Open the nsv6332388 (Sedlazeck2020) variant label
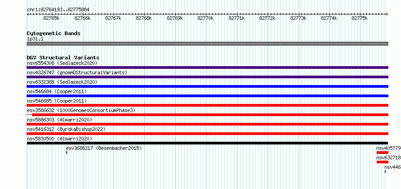401x189 pixels. click(62, 82)
